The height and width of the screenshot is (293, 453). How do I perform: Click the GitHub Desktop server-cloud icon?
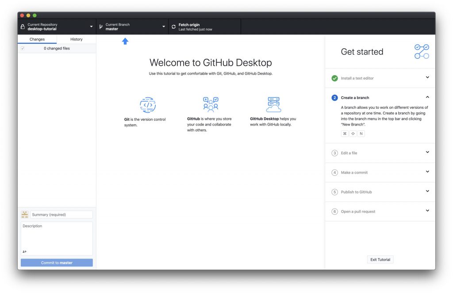(x=273, y=104)
